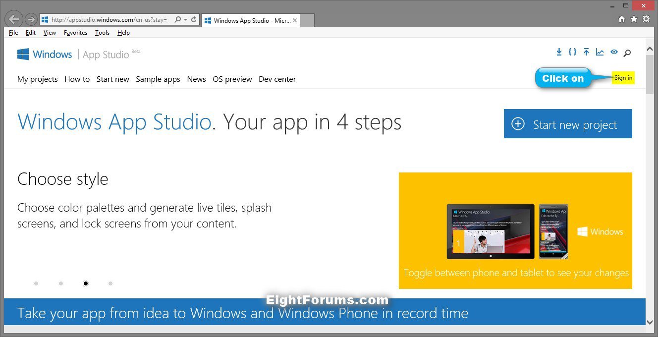Image resolution: width=658 pixels, height=337 pixels.
Task: Click the Choose style heading
Action: pos(63,179)
